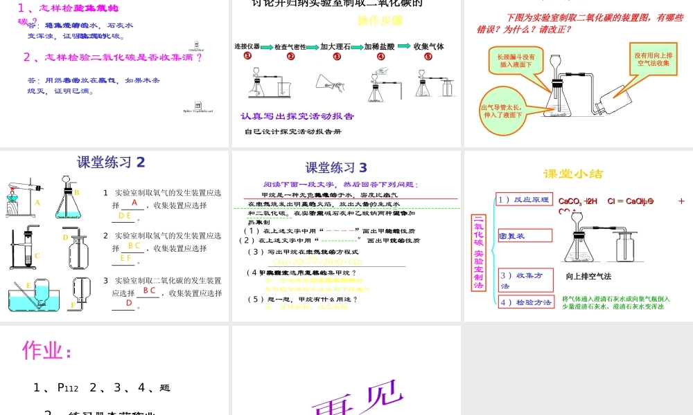This screenshot has width=693, height=415.
Task: Click the yellow answer E F
Action: point(125,258)
